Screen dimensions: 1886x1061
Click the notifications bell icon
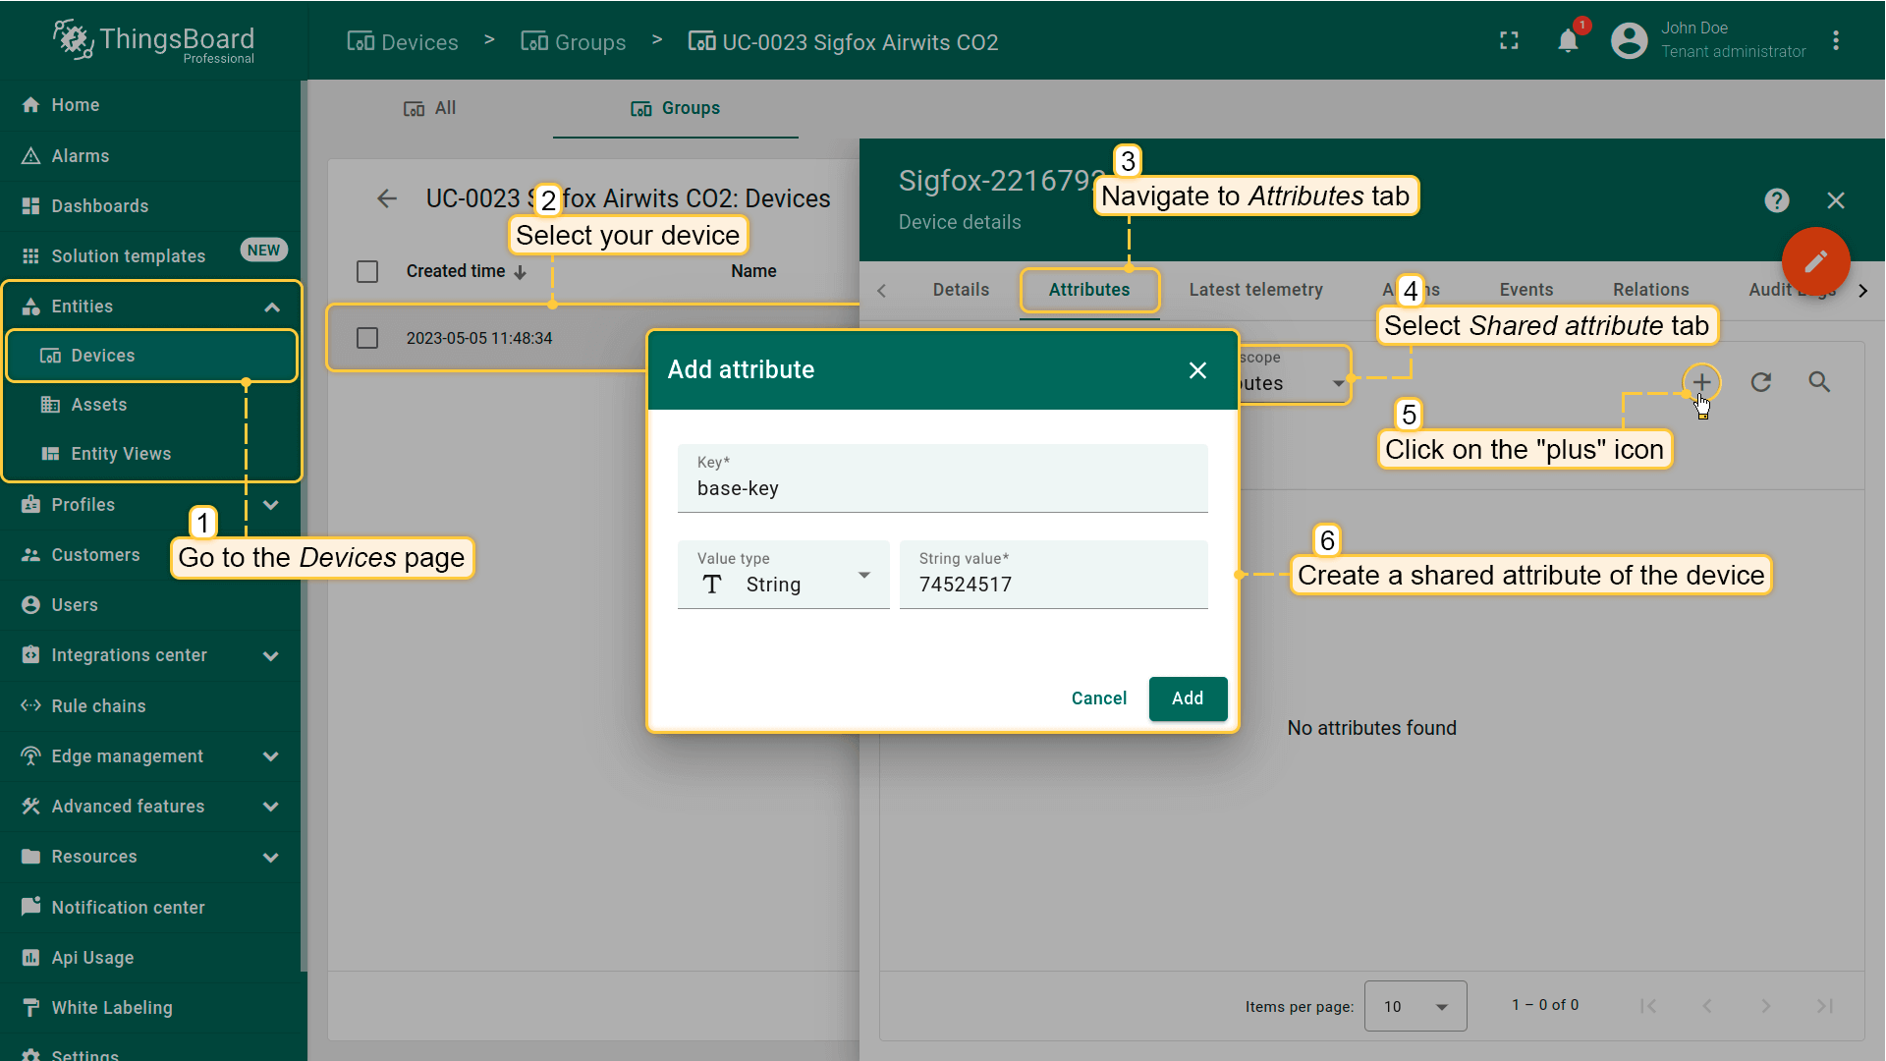pyautogui.click(x=1568, y=41)
